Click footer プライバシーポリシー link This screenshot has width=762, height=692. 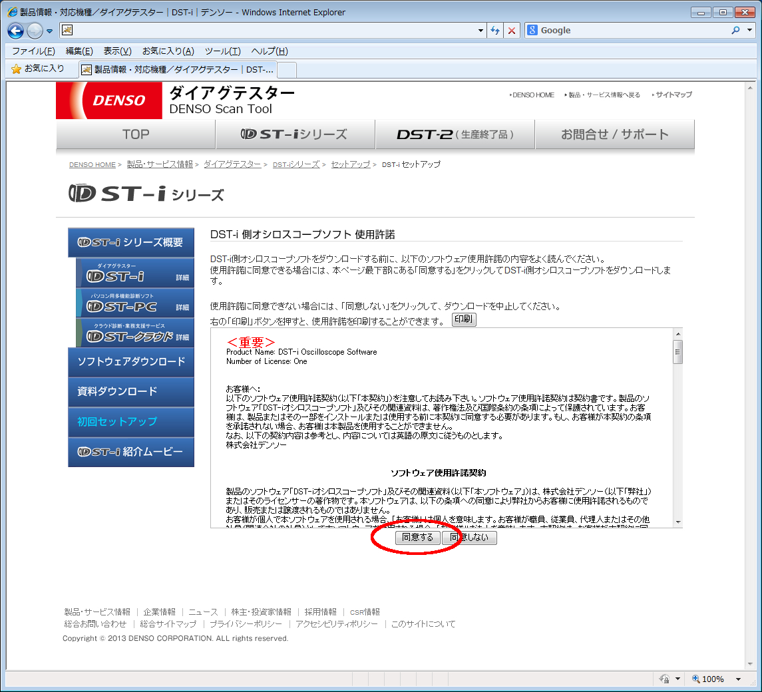[x=246, y=624]
